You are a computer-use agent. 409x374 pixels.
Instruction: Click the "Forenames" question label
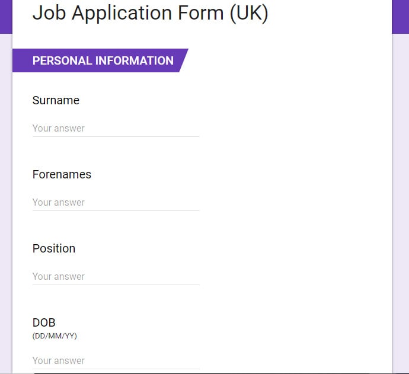pos(62,175)
